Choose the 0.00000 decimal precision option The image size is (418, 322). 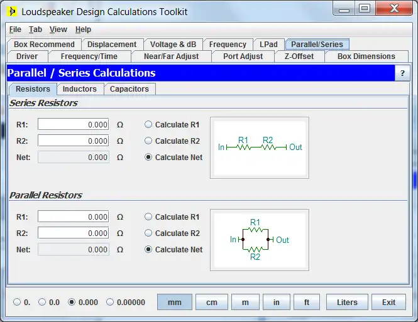[x=111, y=303]
